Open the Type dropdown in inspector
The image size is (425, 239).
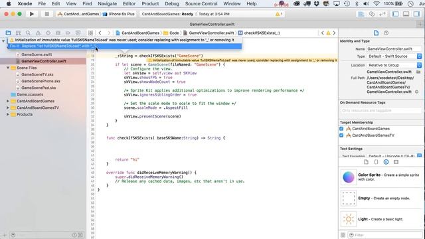[x=394, y=56]
